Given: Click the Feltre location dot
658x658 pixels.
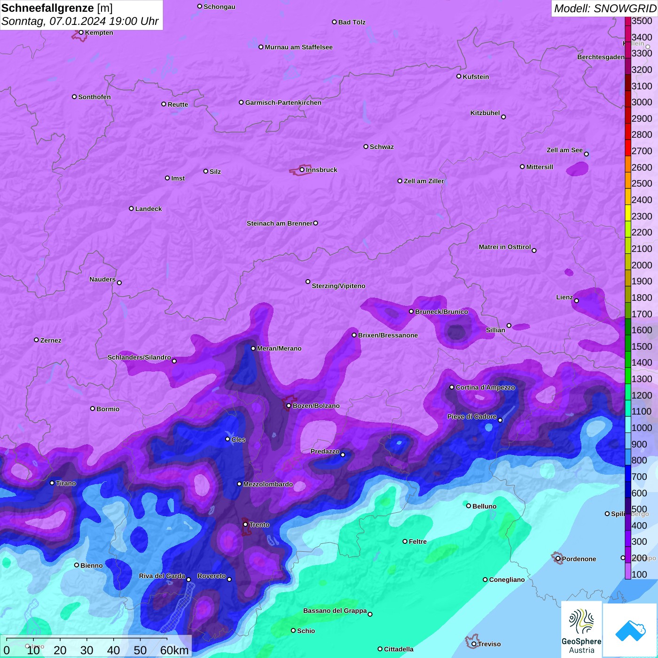Looking at the screenshot, I should point(405,541).
